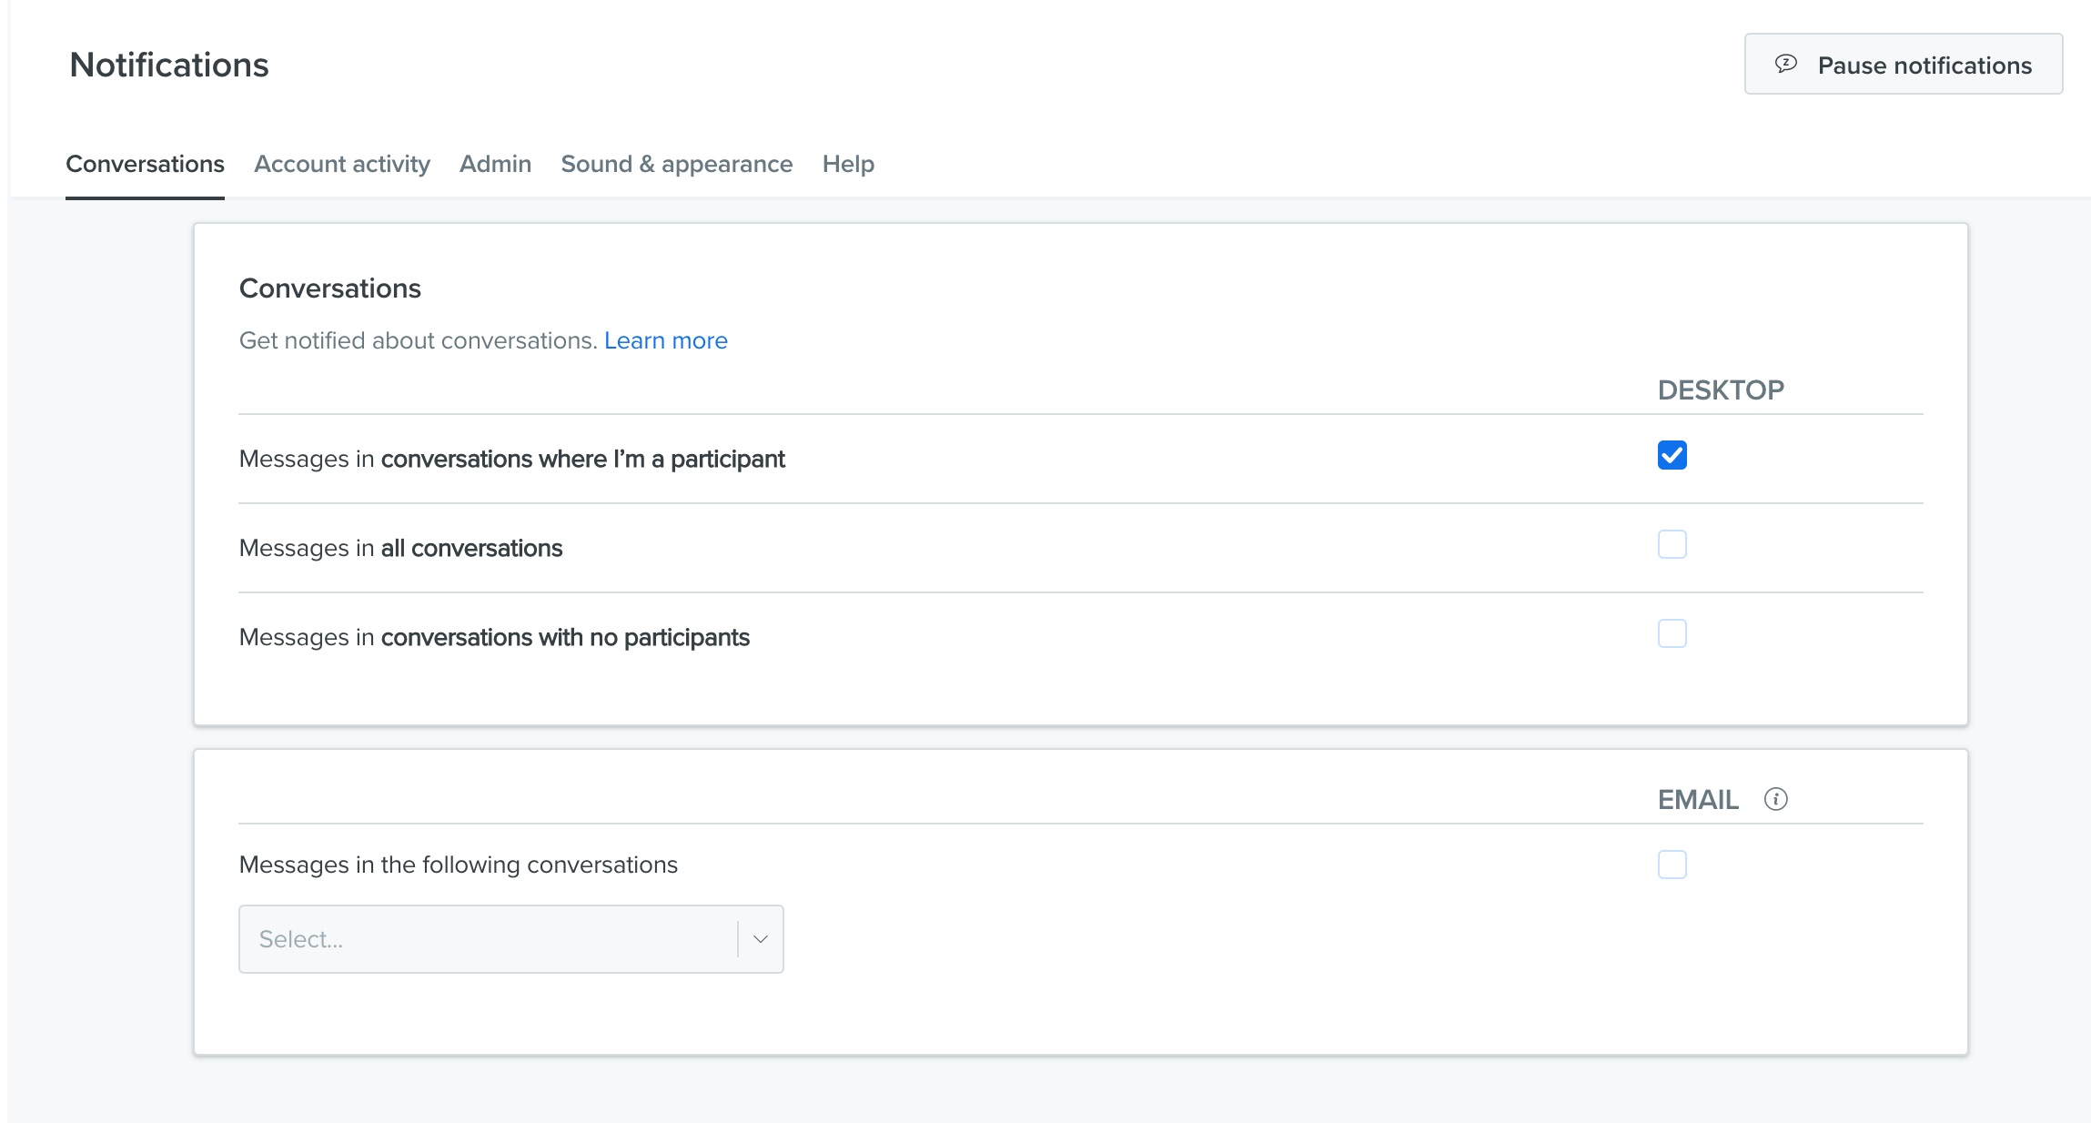Open the Select... conversations dropdown
This screenshot has width=2091, height=1123.
[x=510, y=939]
